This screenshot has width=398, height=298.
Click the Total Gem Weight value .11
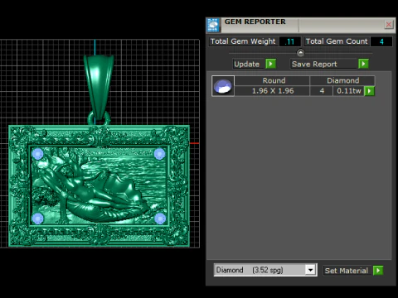[289, 41]
